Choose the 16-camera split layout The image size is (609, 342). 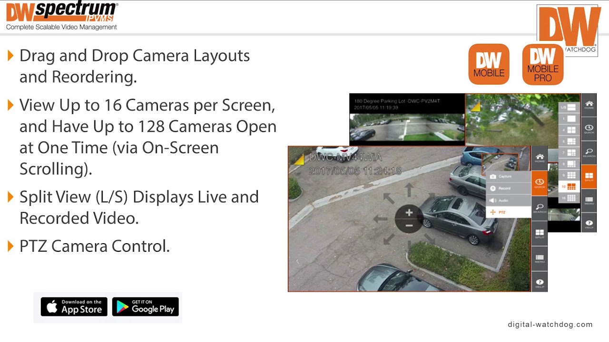click(569, 198)
